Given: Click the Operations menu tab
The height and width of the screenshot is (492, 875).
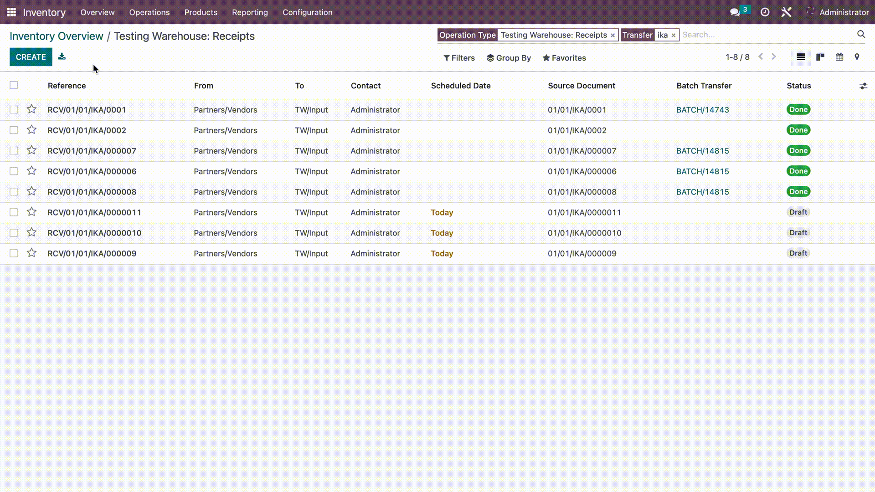Looking at the screenshot, I should 149,12.
